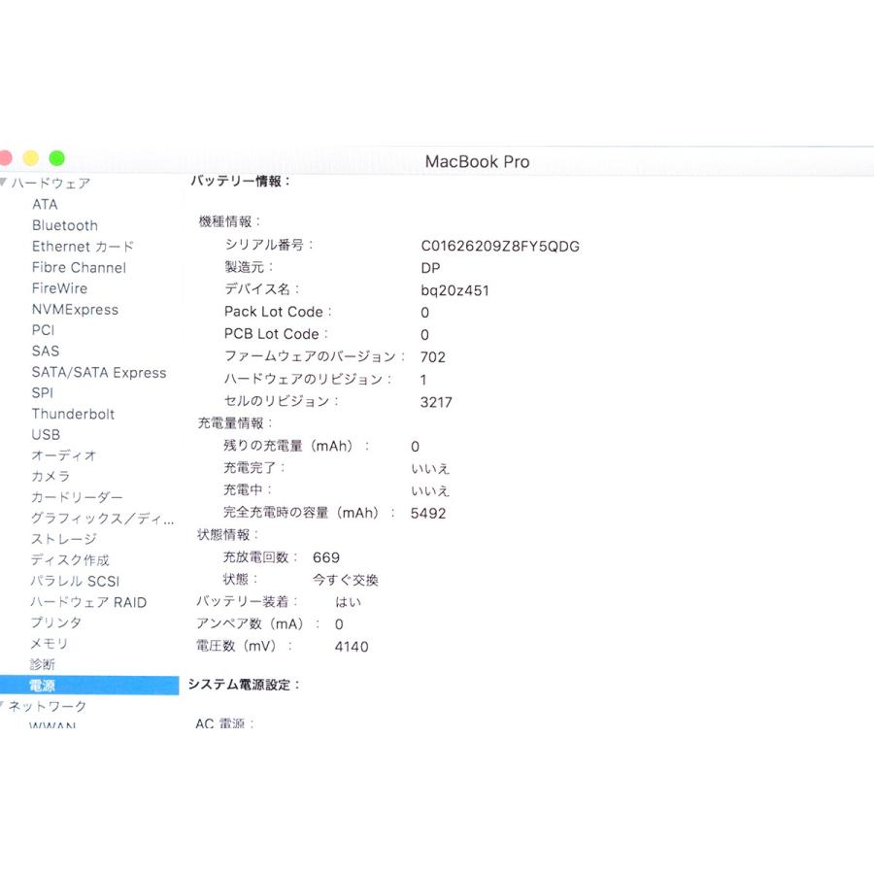The height and width of the screenshot is (874, 874).
Task: Select Fibre Channel in the sidebar
Action: pos(79,268)
